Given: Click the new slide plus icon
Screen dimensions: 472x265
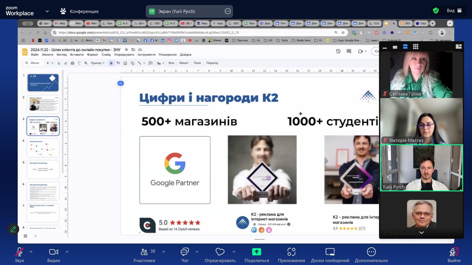Looking at the screenshot, I should 47,63.
